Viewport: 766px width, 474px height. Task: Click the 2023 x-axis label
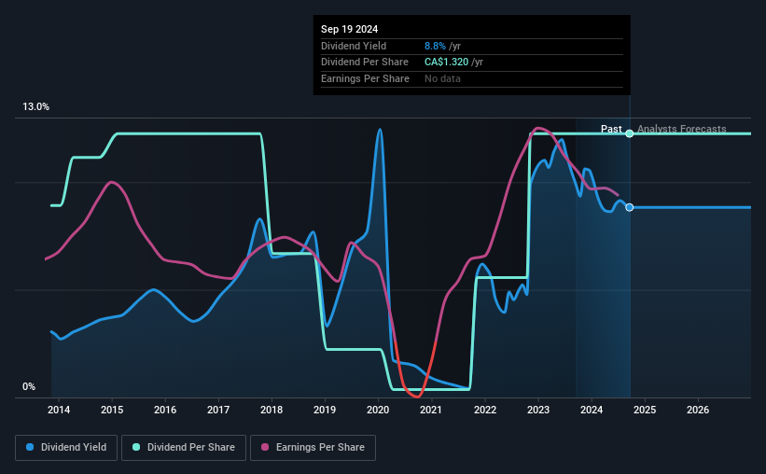point(538,410)
